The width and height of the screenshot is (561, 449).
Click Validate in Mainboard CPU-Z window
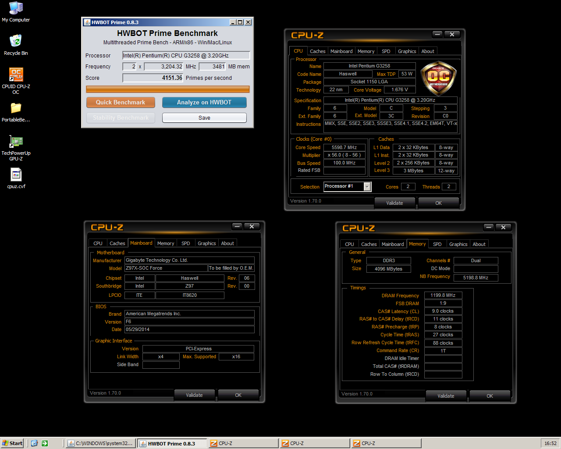194,395
